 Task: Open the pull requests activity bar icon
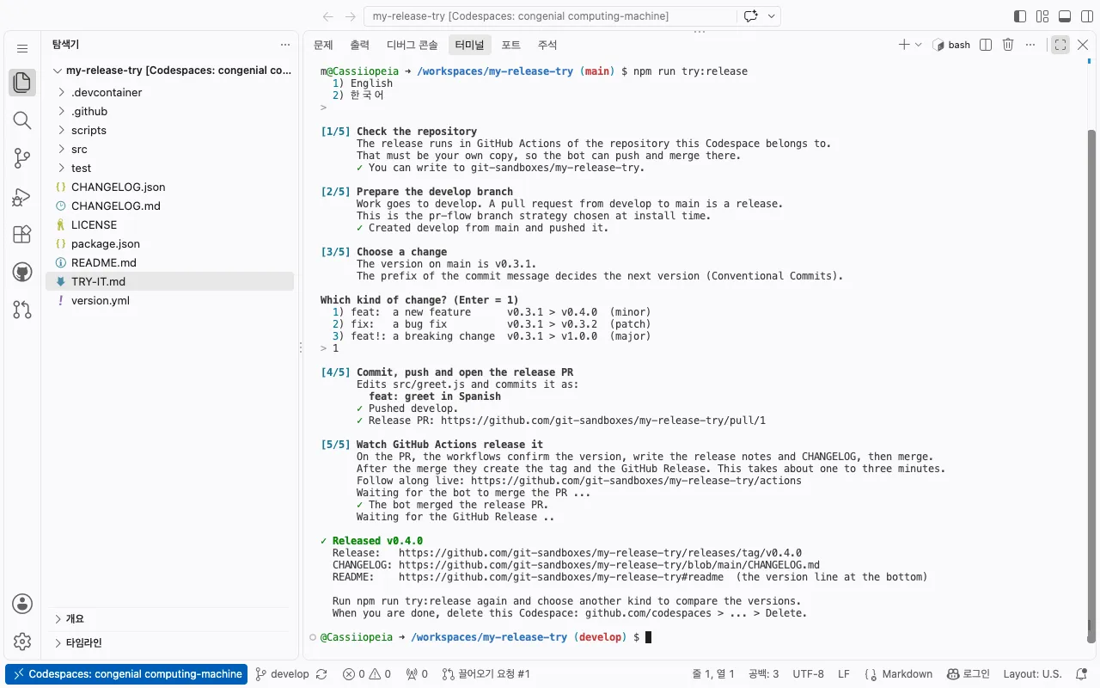pyautogui.click(x=22, y=310)
